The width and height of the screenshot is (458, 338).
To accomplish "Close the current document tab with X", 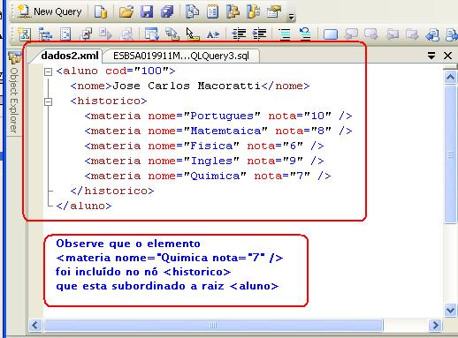I will pyautogui.click(x=447, y=56).
